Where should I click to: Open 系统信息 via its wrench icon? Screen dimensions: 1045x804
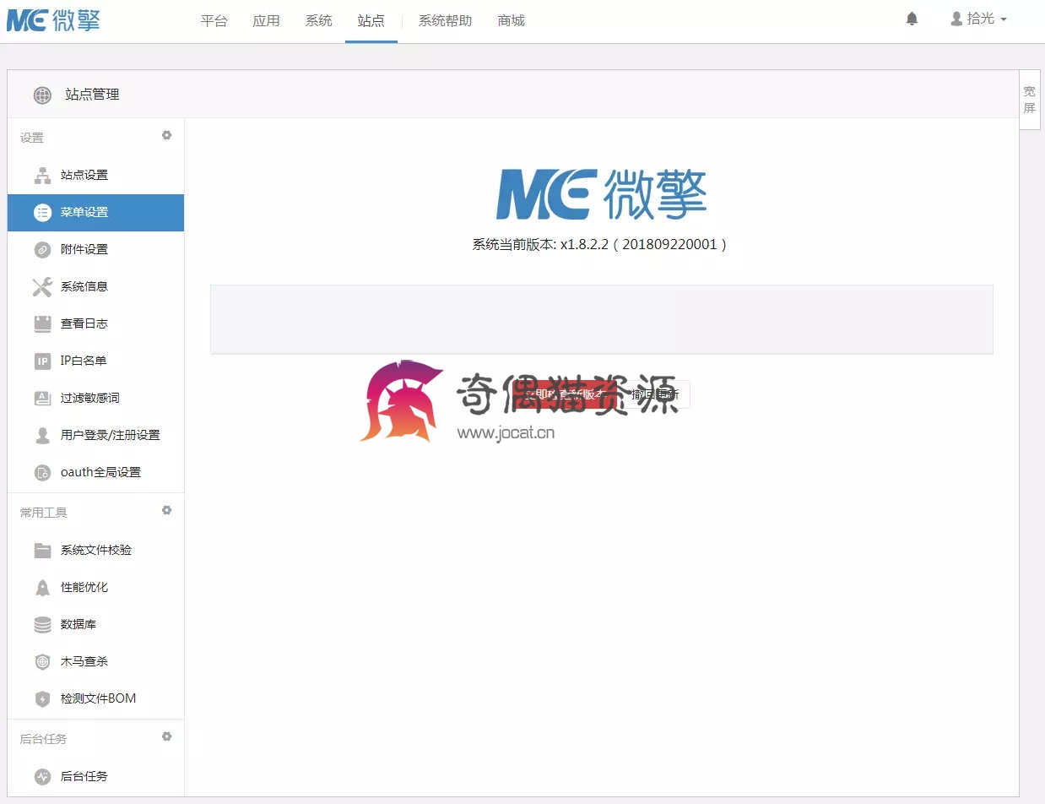42,287
